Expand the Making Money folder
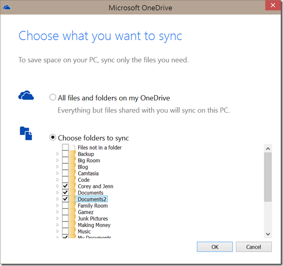Image resolution: width=283 pixels, height=266 pixels. (58, 225)
